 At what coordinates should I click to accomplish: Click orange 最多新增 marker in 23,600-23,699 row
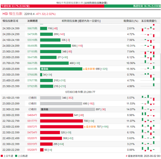89,69
